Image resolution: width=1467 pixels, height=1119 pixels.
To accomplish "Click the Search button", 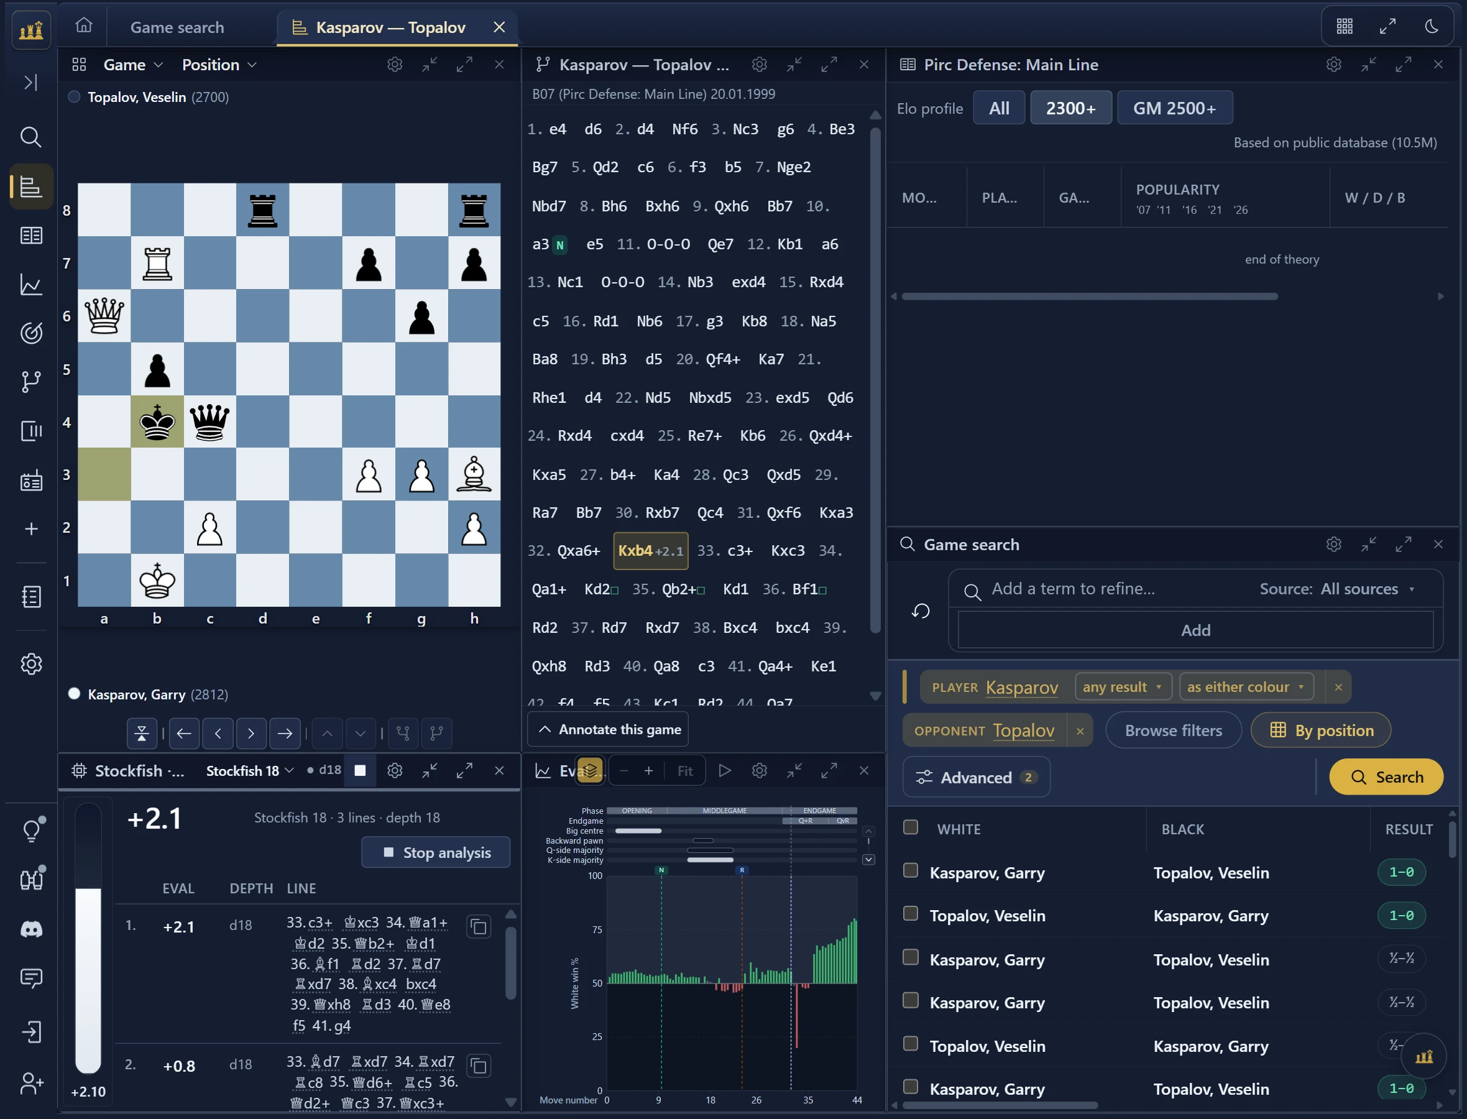I will [x=1386, y=777].
